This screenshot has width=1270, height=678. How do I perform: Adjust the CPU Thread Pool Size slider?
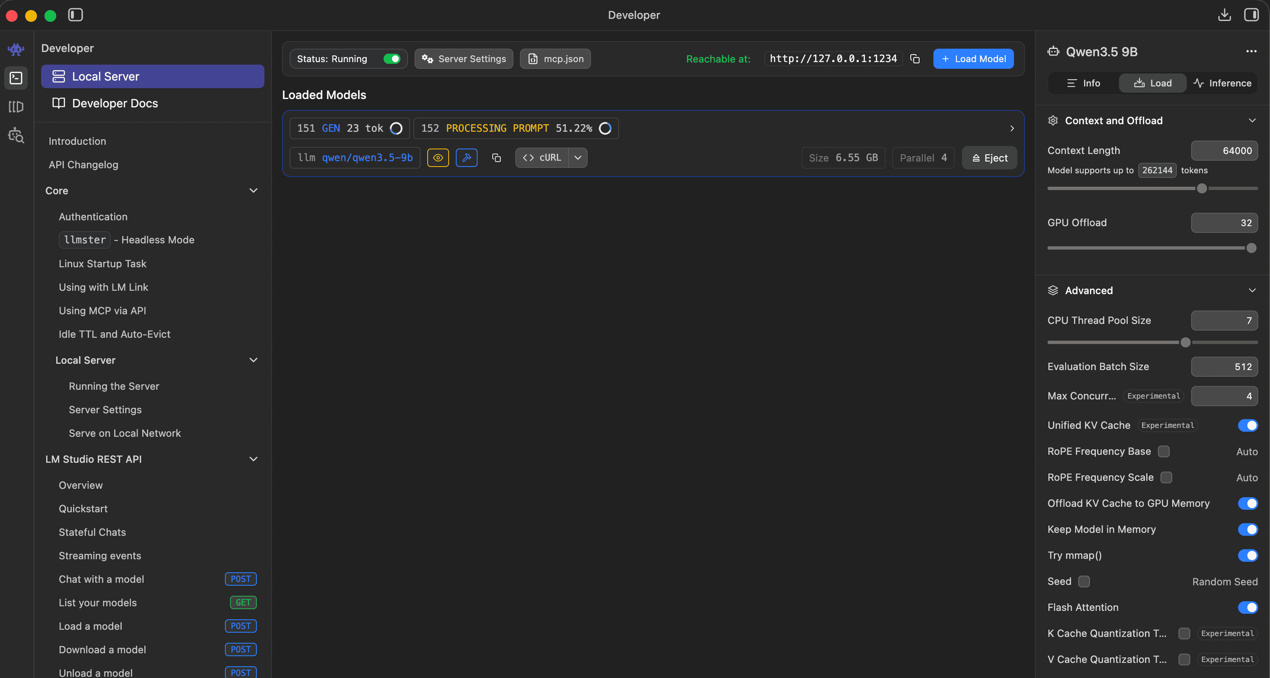1186,342
